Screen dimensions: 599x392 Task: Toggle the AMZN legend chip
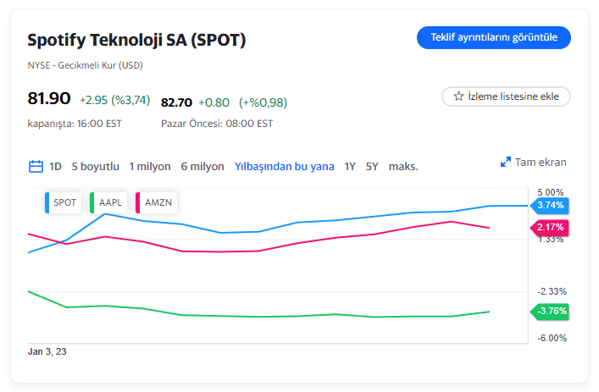click(x=156, y=202)
